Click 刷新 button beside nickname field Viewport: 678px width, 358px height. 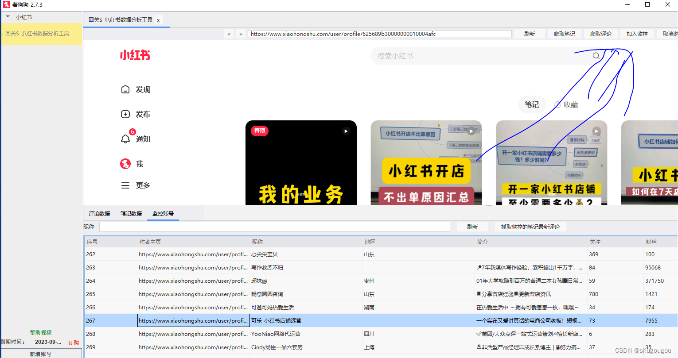coord(472,227)
